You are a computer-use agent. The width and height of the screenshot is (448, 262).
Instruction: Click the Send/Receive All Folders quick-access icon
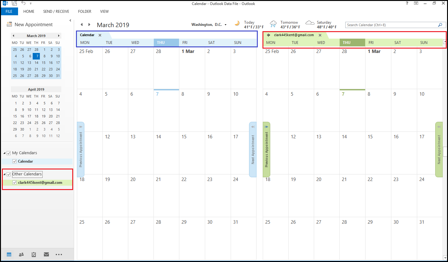[14, 3]
